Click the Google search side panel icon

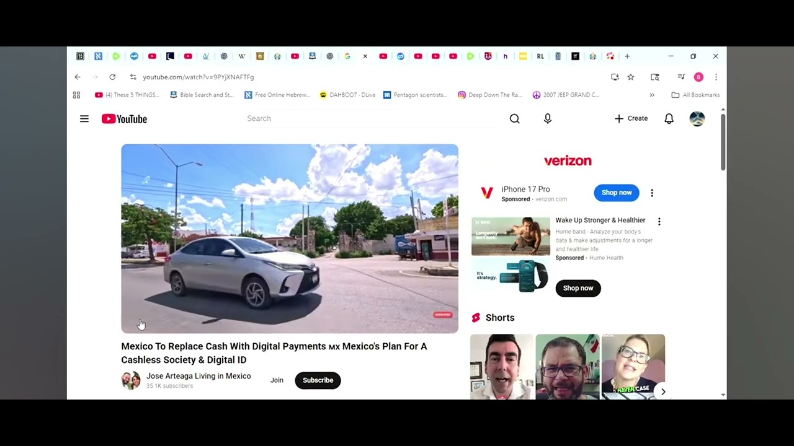pos(655,77)
